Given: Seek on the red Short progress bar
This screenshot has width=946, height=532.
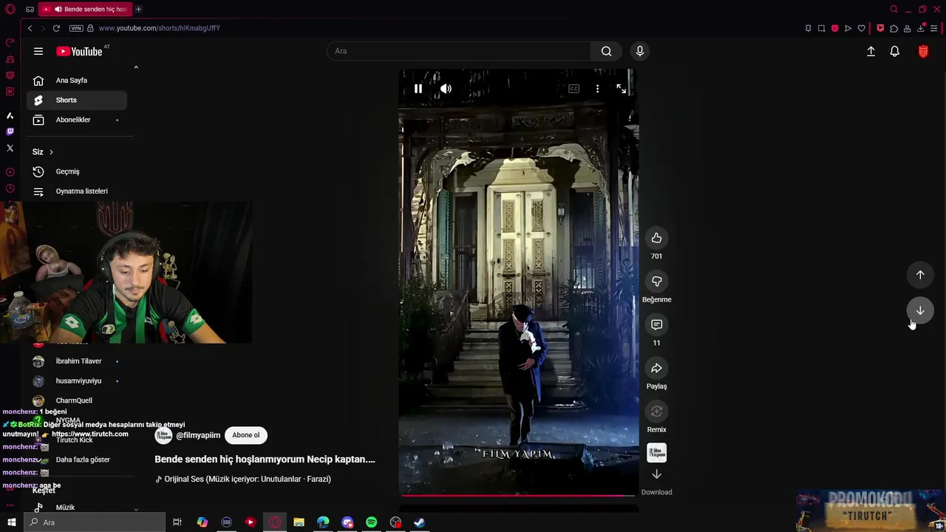Looking at the screenshot, I should point(517,495).
